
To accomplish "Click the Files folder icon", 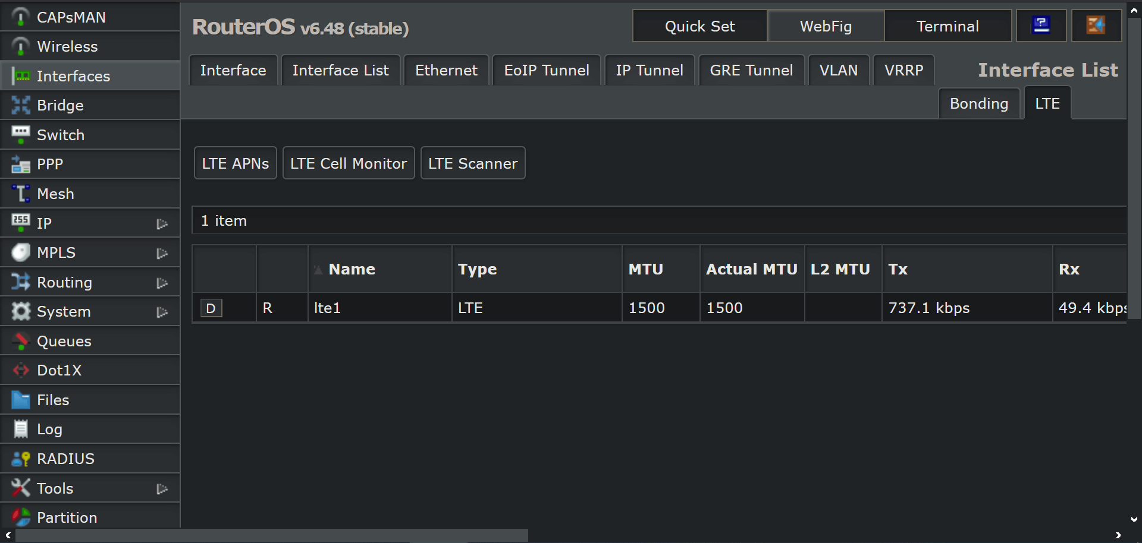I will [x=20, y=400].
